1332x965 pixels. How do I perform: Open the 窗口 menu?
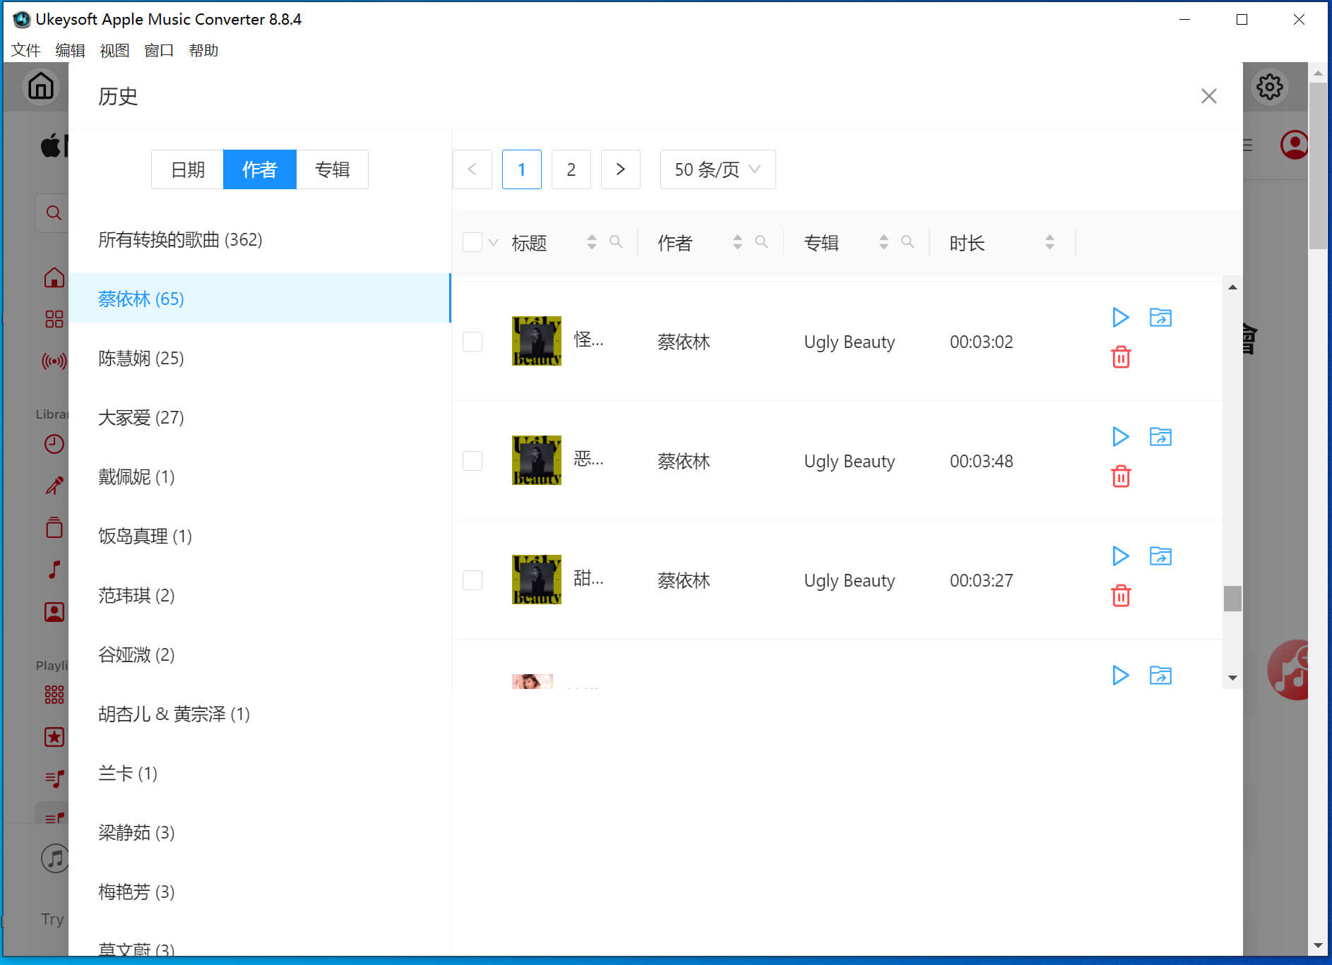point(159,51)
